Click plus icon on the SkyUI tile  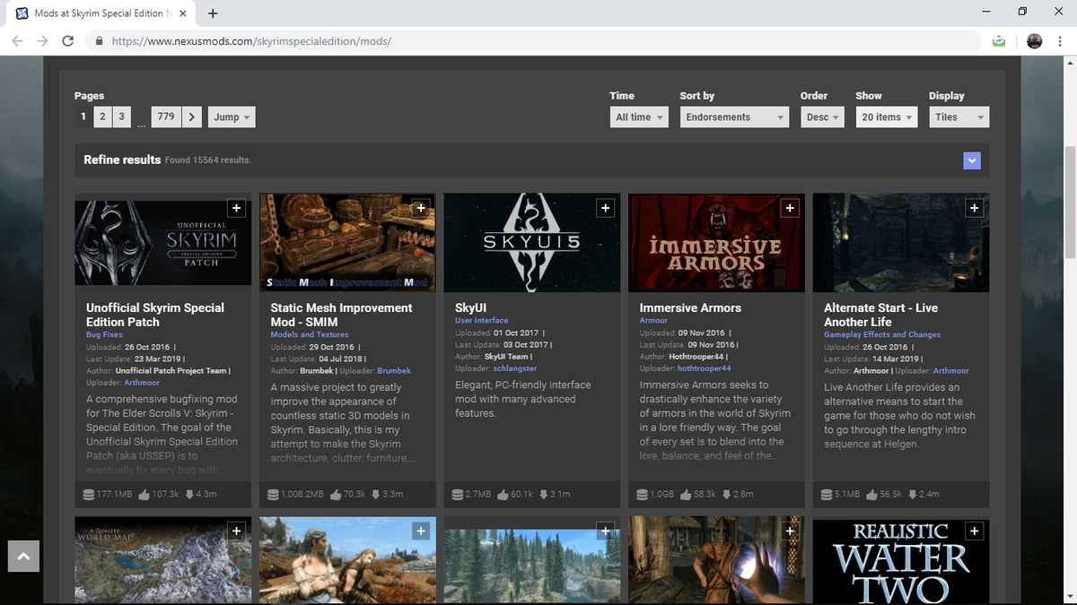click(606, 207)
